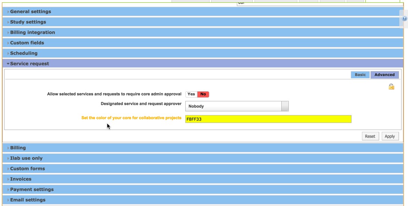The height and width of the screenshot is (206, 408).
Task: Expand the Scheduling section
Action: click(24, 53)
